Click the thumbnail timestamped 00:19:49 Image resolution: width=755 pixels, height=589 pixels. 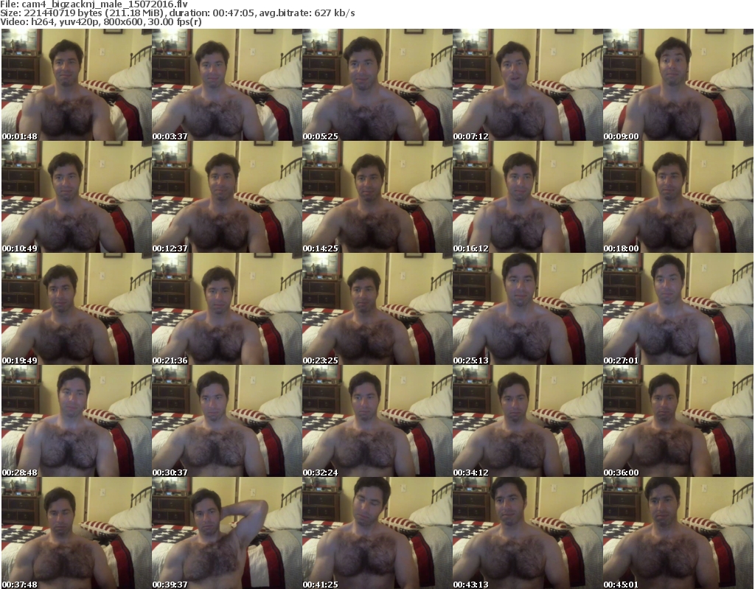[76, 309]
